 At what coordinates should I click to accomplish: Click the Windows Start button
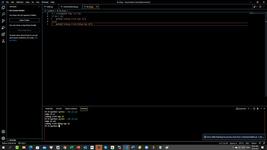(3, 147)
